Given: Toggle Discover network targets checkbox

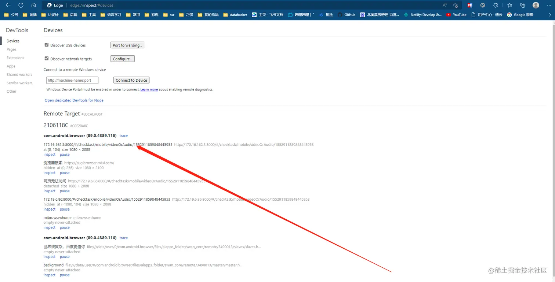Looking at the screenshot, I should (47, 58).
